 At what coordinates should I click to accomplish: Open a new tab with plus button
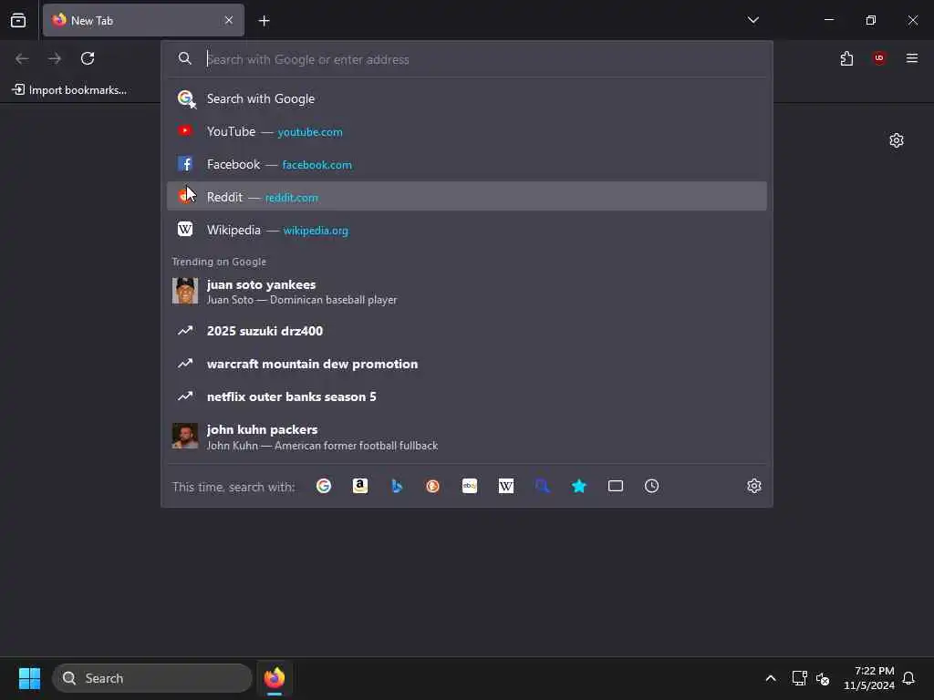point(264,21)
